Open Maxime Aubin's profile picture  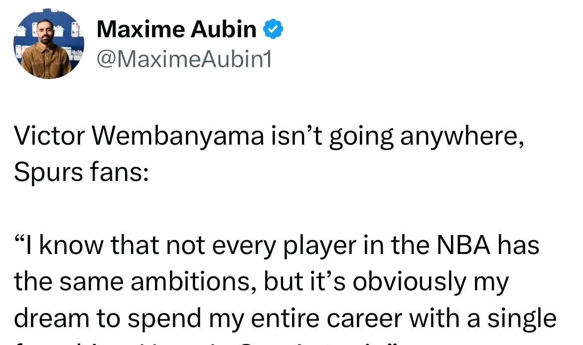coord(49,44)
